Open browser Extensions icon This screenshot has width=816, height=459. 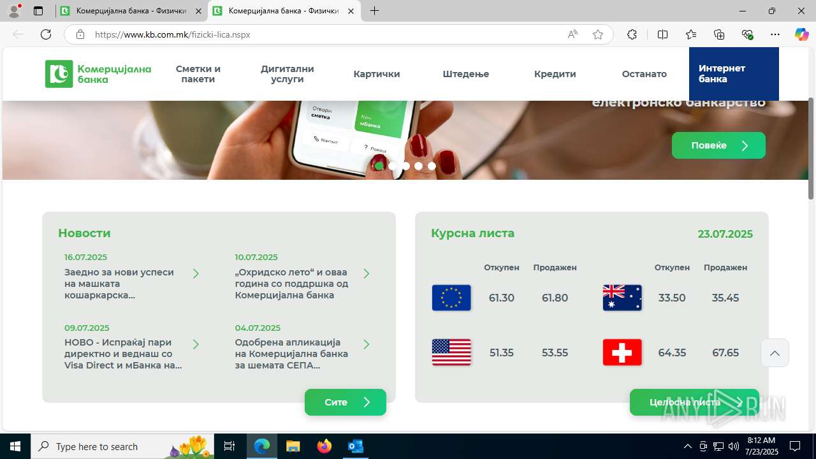pyautogui.click(x=632, y=34)
